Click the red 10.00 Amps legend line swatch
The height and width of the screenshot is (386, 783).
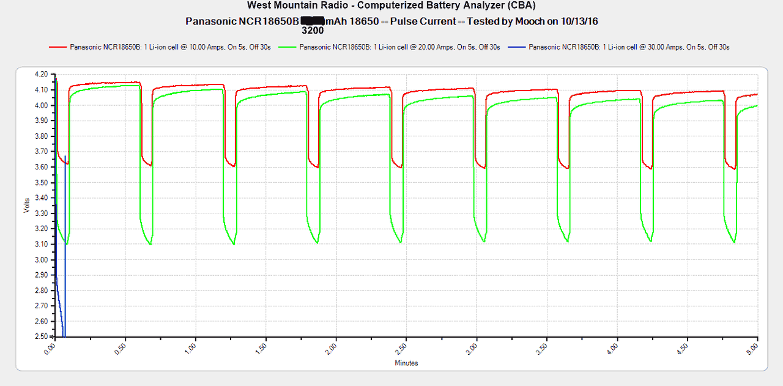[x=59, y=47]
